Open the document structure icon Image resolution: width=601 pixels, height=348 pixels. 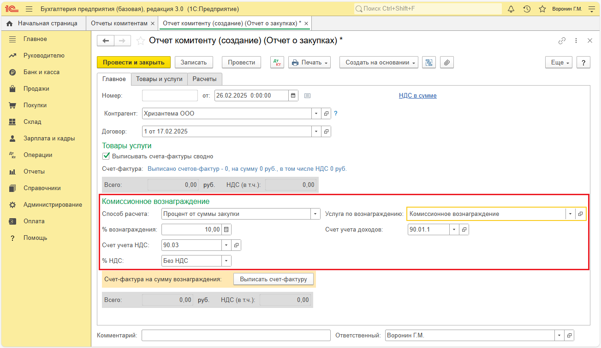coord(429,63)
